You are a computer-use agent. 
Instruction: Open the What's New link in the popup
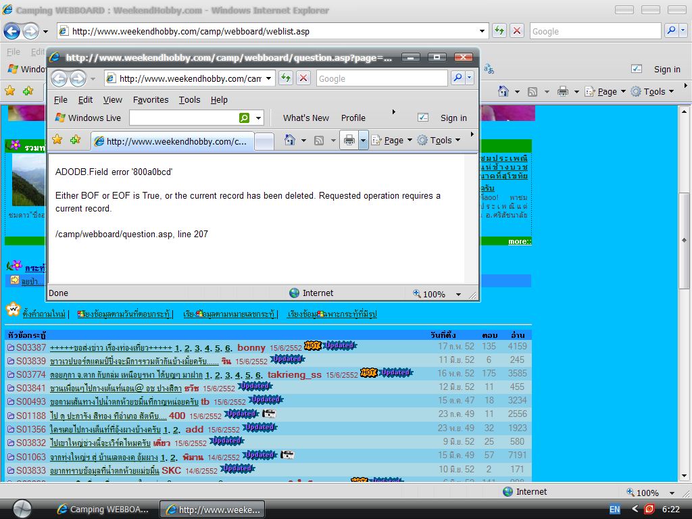pos(306,118)
